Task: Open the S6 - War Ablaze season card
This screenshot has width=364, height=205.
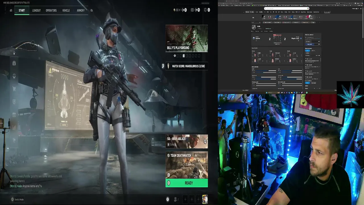Action: 187,142
